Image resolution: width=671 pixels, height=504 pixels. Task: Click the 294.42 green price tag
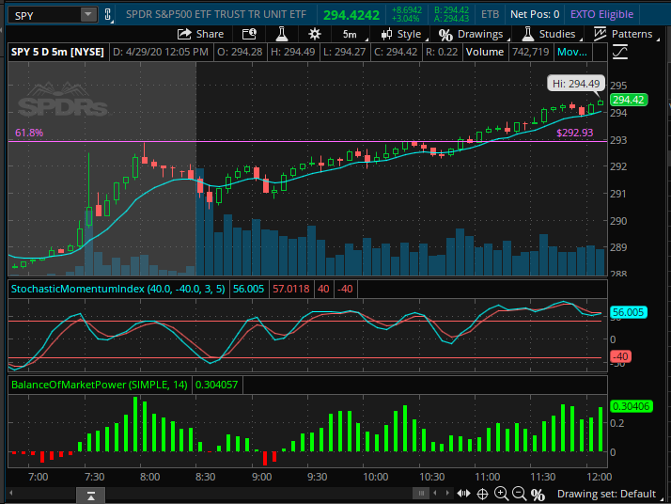coord(628,100)
